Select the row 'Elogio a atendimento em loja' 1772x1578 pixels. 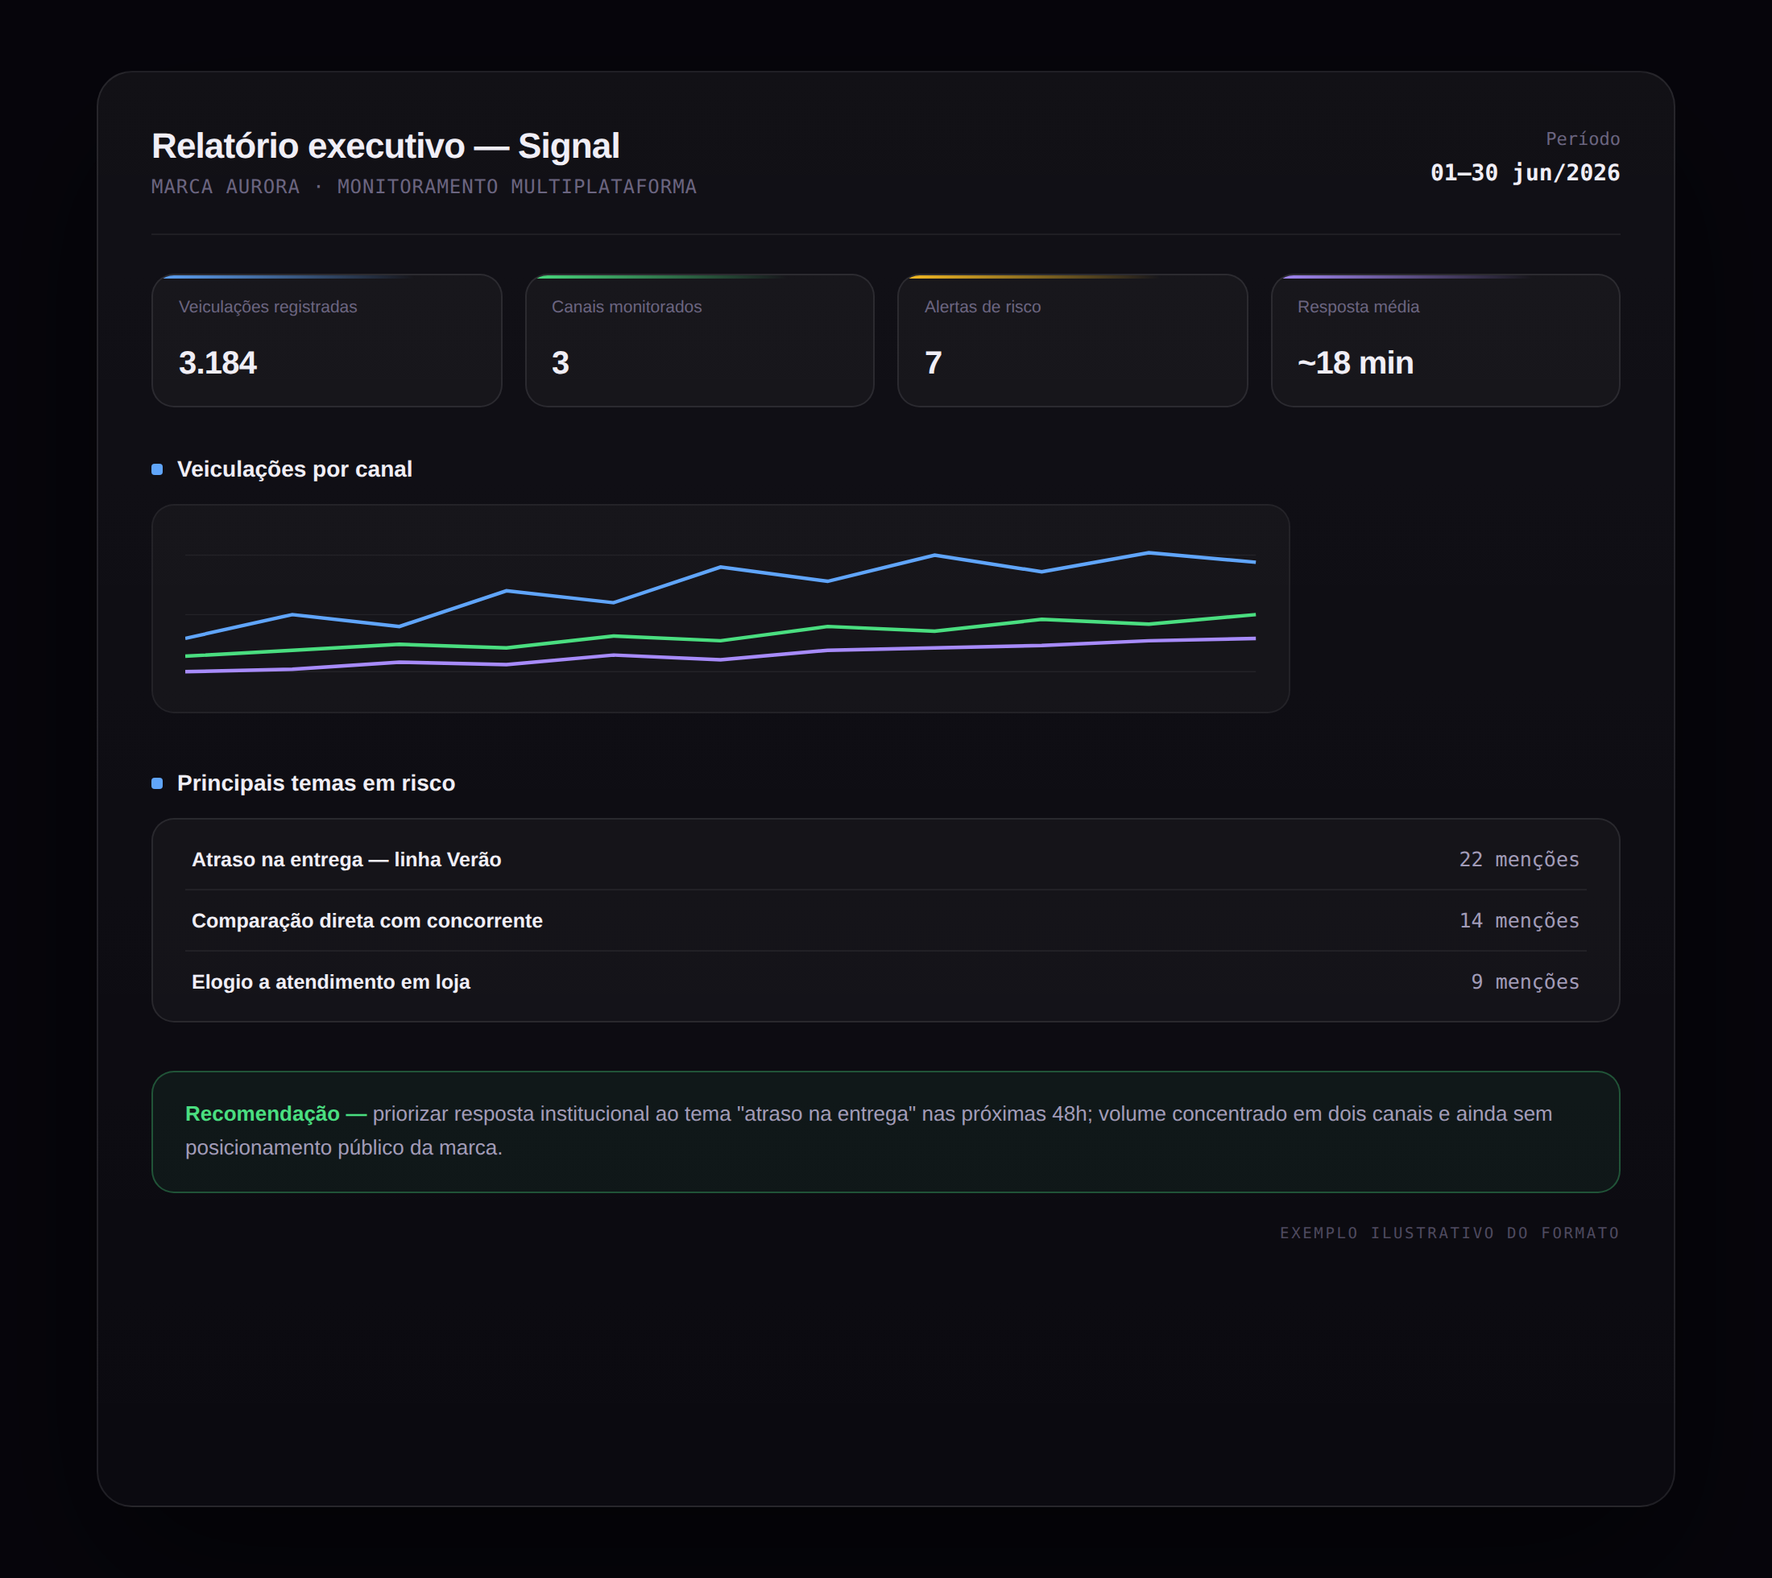pyautogui.click(x=885, y=981)
